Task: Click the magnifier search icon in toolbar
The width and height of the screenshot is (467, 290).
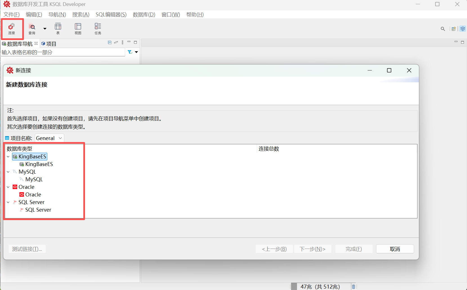Action: (x=443, y=29)
